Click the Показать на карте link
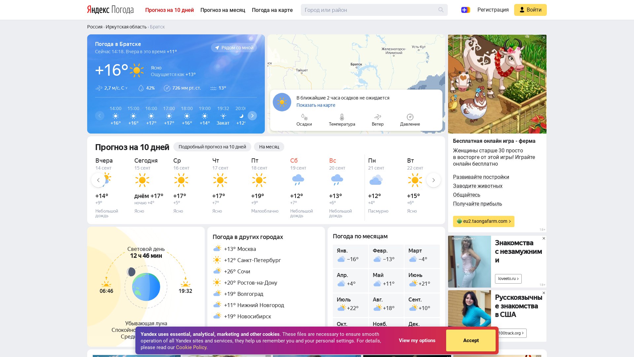634x357 pixels. click(x=316, y=105)
